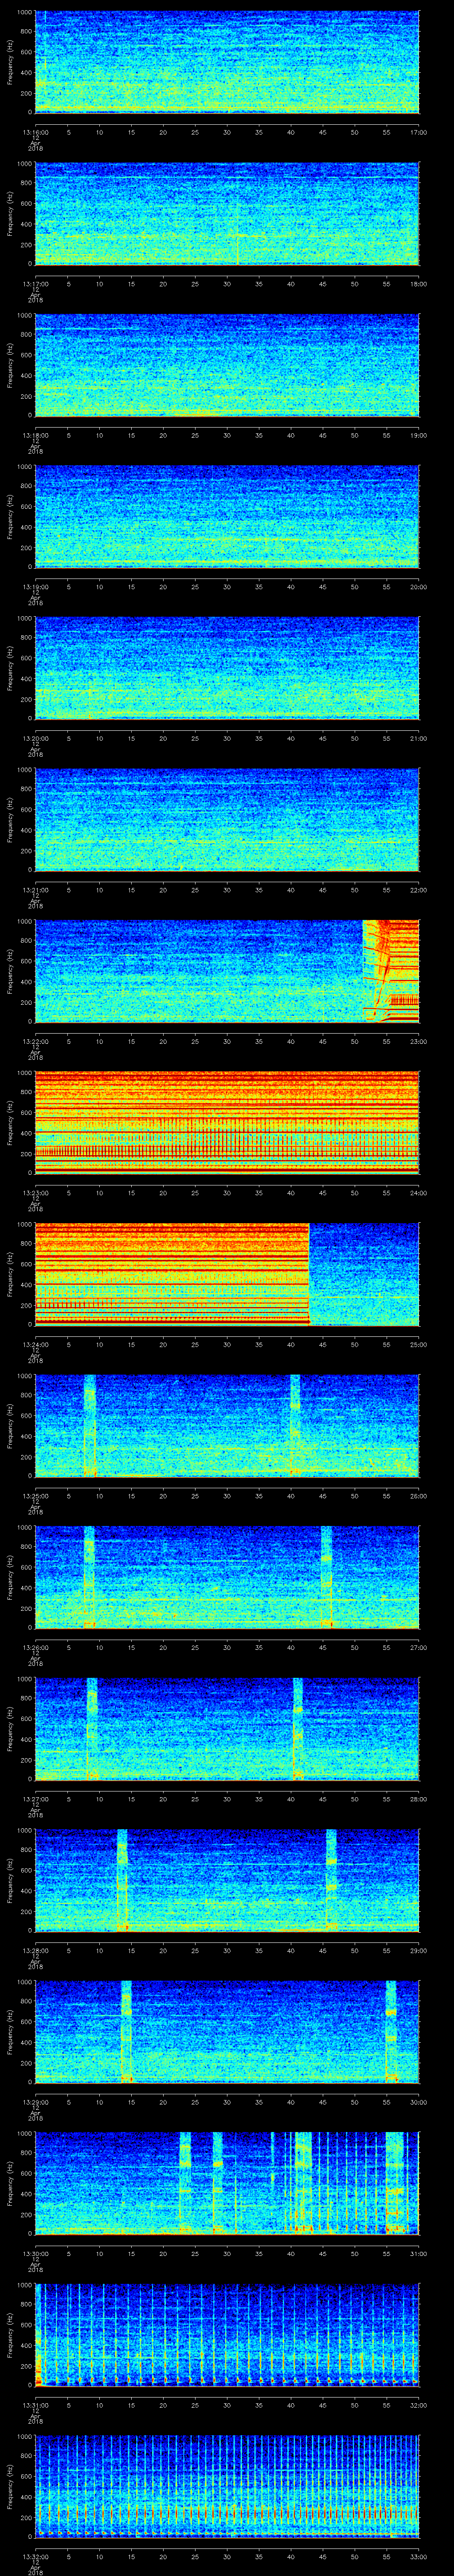The height and width of the screenshot is (2576, 454).
Task: Click the topmost spectrogram's Frequency (Hz) axis label
Action: pyautogui.click(x=10, y=63)
